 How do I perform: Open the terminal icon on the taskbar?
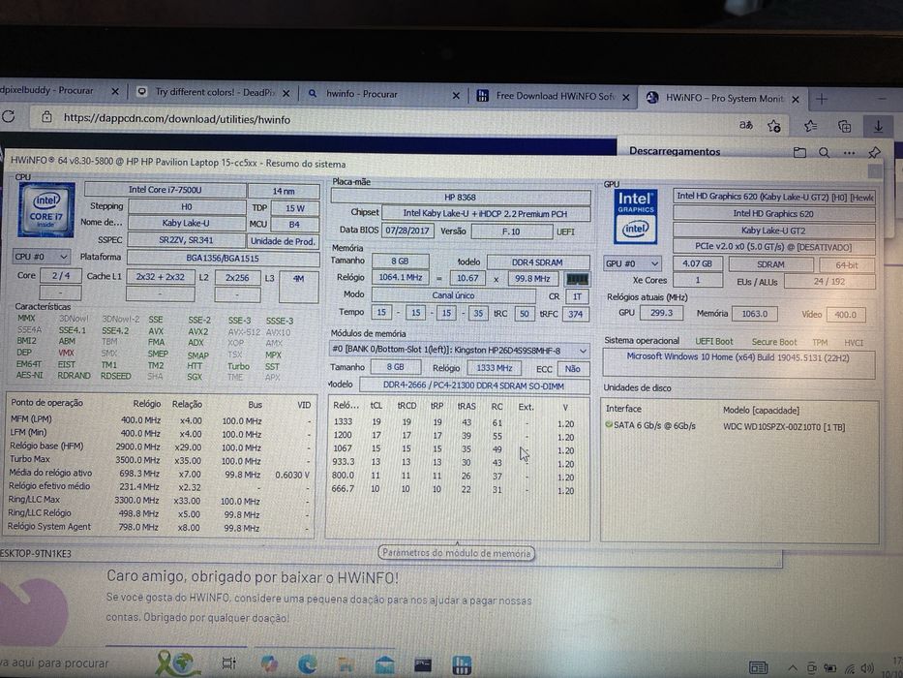pos(423,664)
